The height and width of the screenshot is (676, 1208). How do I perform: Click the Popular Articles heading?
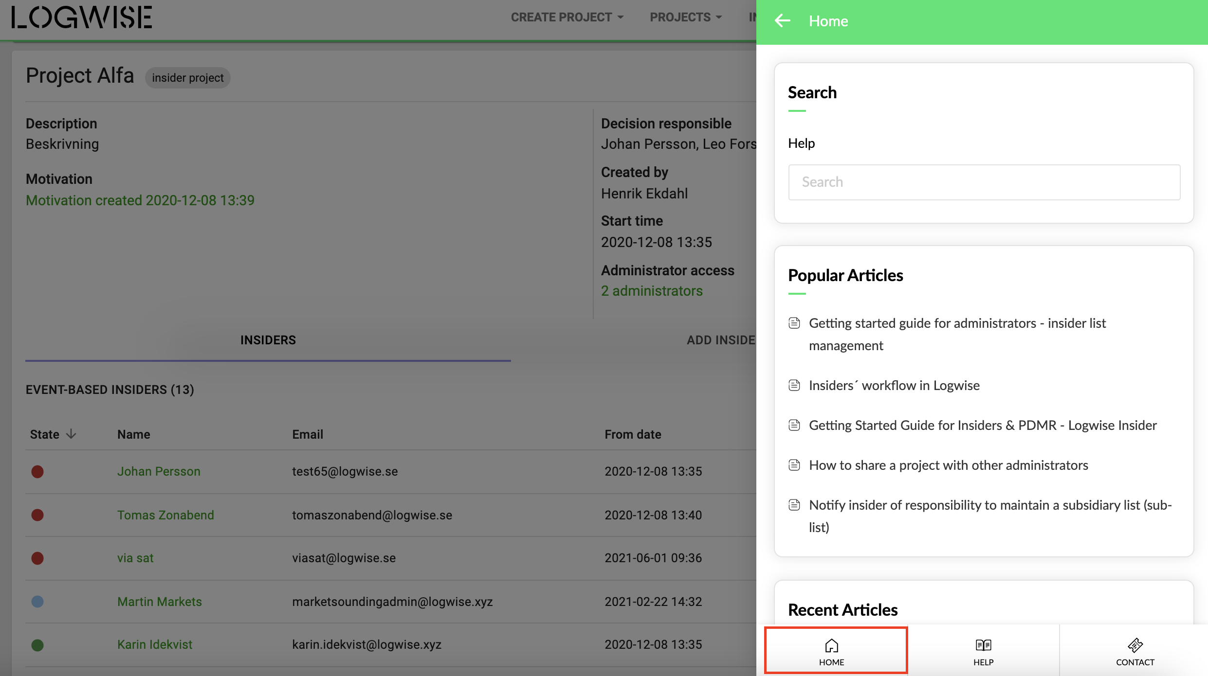click(845, 275)
